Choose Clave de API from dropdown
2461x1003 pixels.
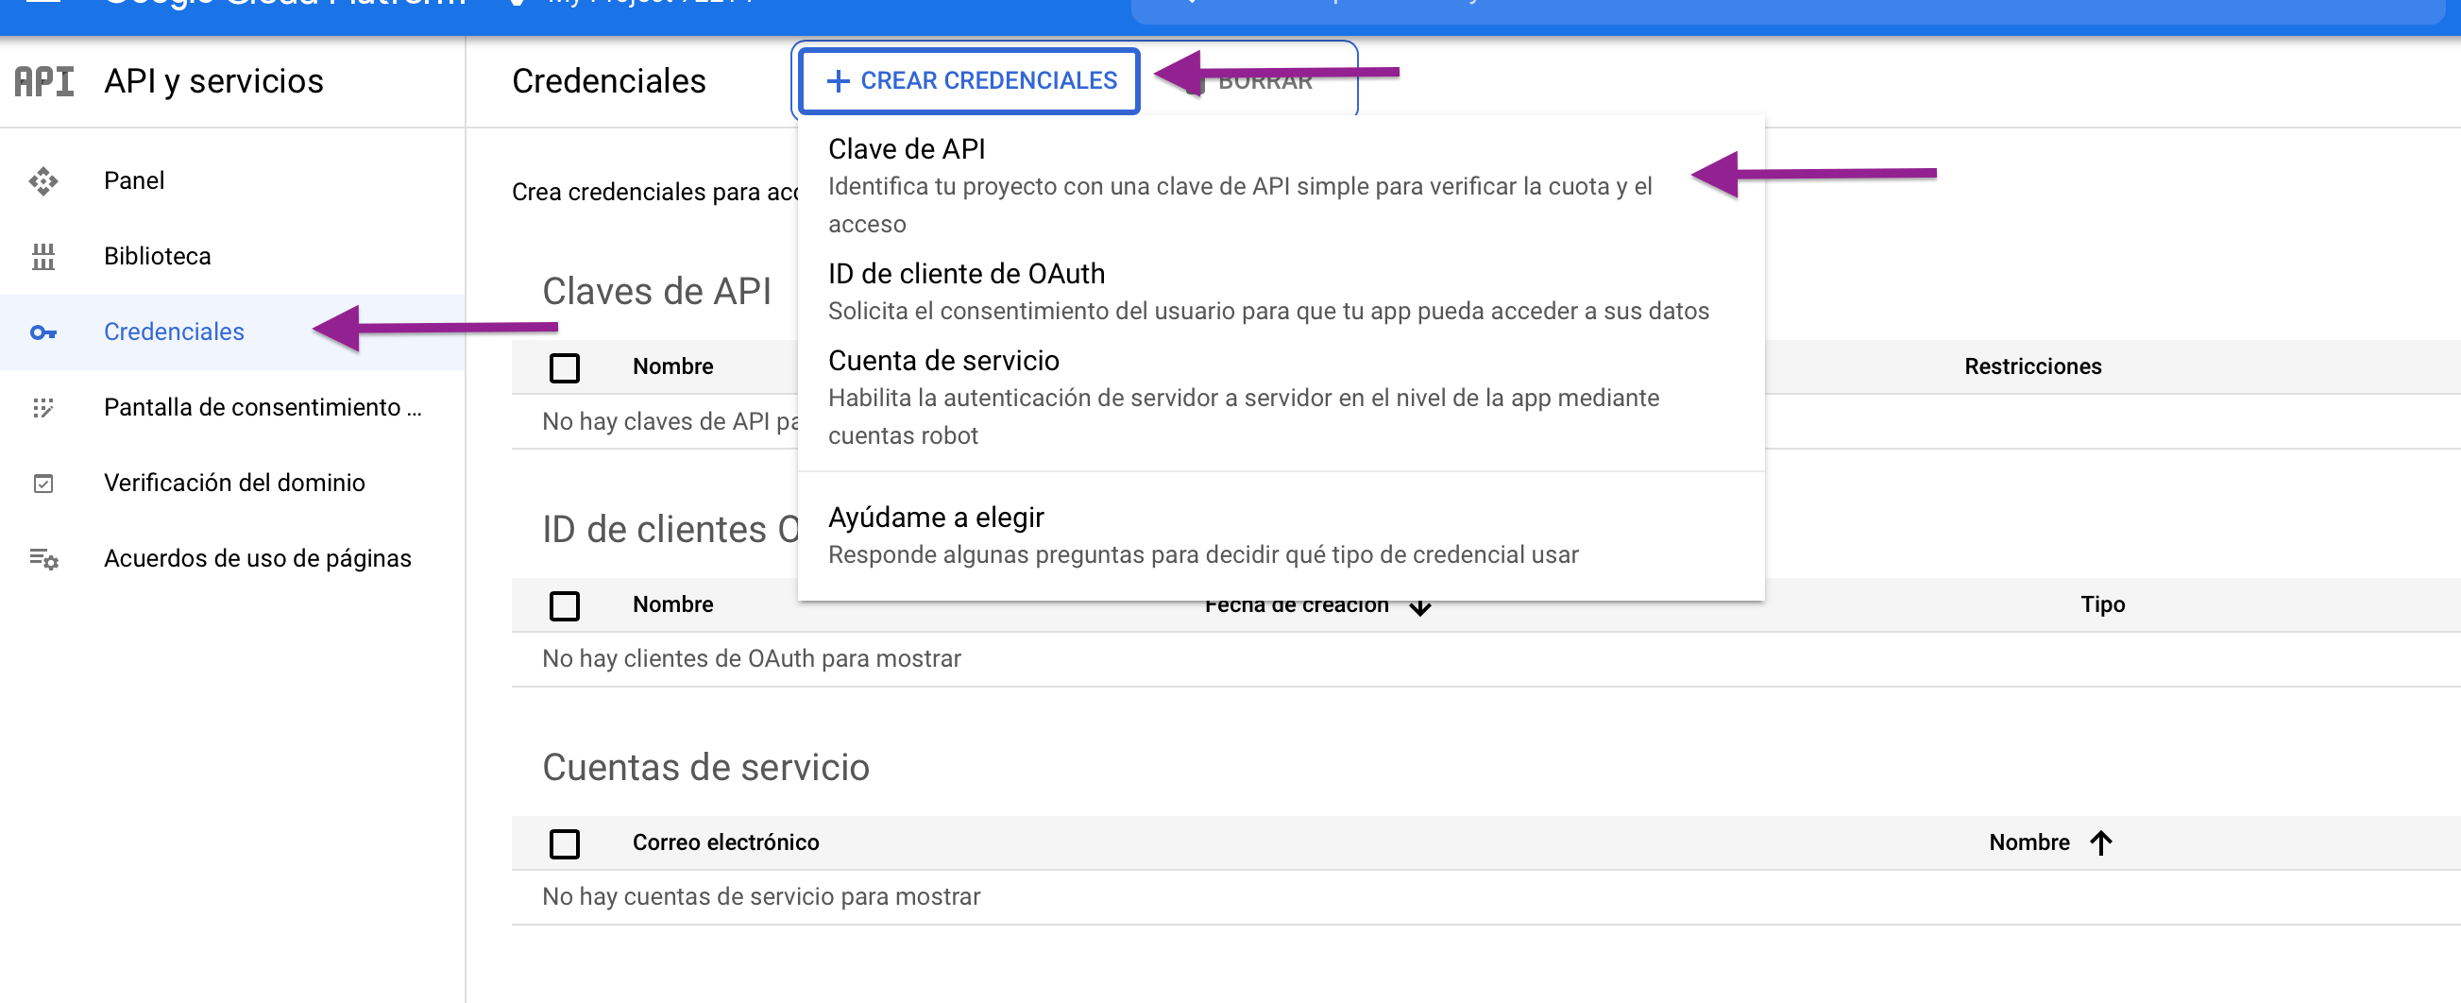click(1281, 185)
